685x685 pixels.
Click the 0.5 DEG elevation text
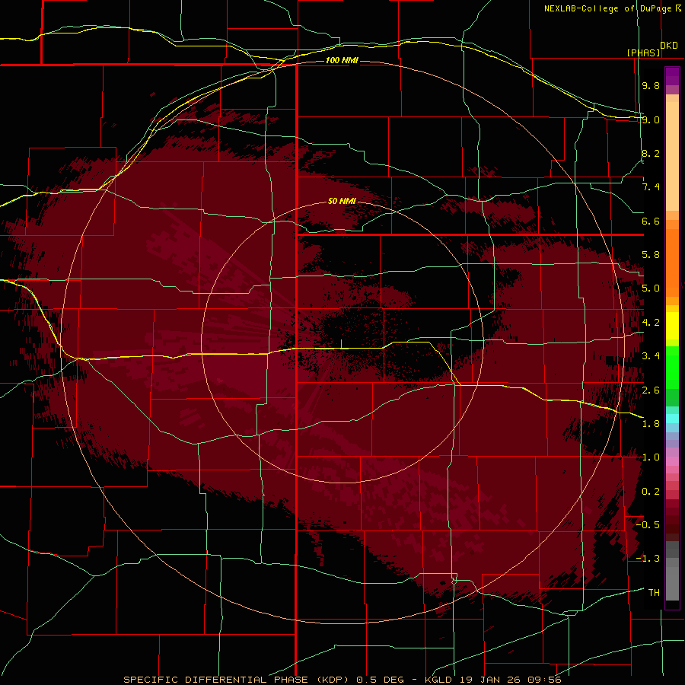point(381,680)
